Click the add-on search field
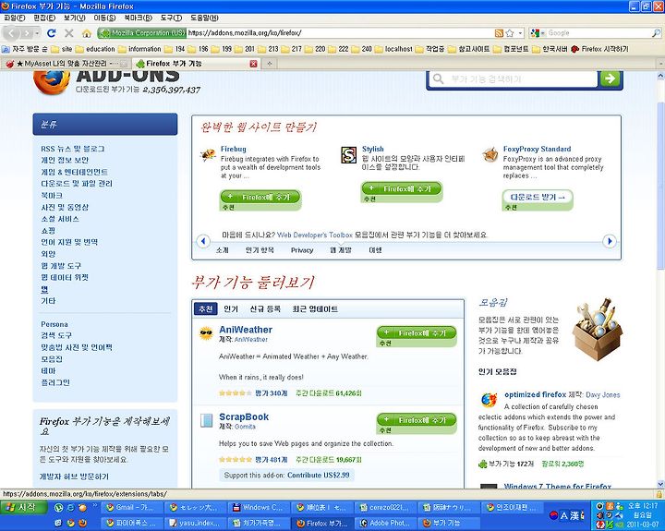Screen dimensions: 665x531 pyautogui.click(x=512, y=78)
